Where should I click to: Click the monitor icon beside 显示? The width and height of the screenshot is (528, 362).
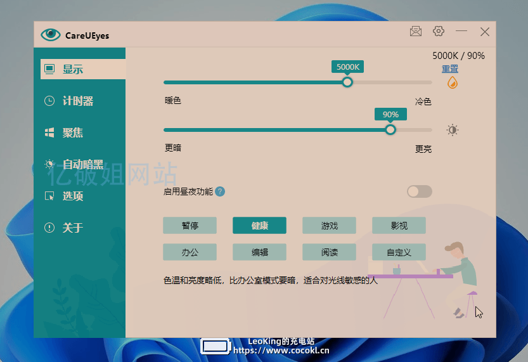click(x=49, y=69)
